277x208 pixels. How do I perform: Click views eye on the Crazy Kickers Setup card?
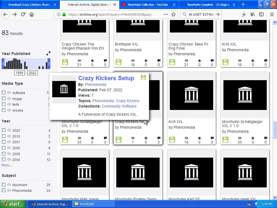133,138
